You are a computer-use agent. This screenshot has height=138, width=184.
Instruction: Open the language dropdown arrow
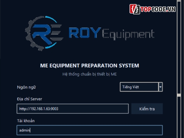160,87
